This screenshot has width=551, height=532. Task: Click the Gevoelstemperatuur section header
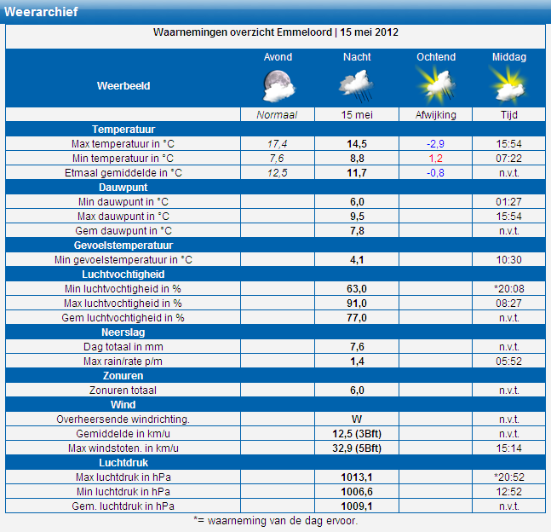click(123, 246)
